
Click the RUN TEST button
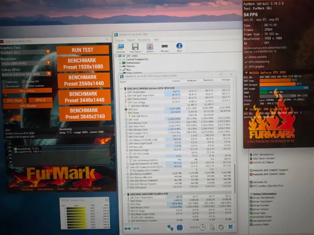(82, 50)
